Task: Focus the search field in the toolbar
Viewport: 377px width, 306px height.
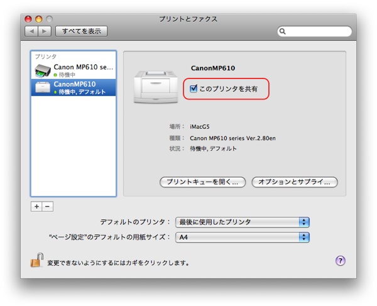Action: (x=315, y=31)
